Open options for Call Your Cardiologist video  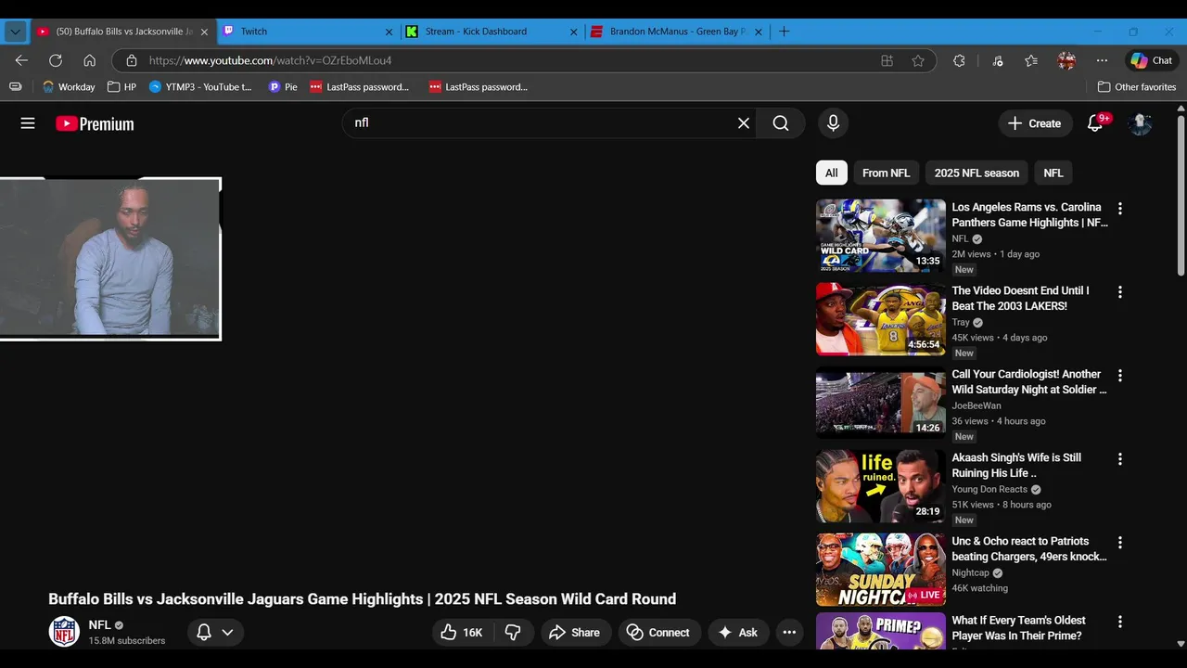[x=1119, y=376]
